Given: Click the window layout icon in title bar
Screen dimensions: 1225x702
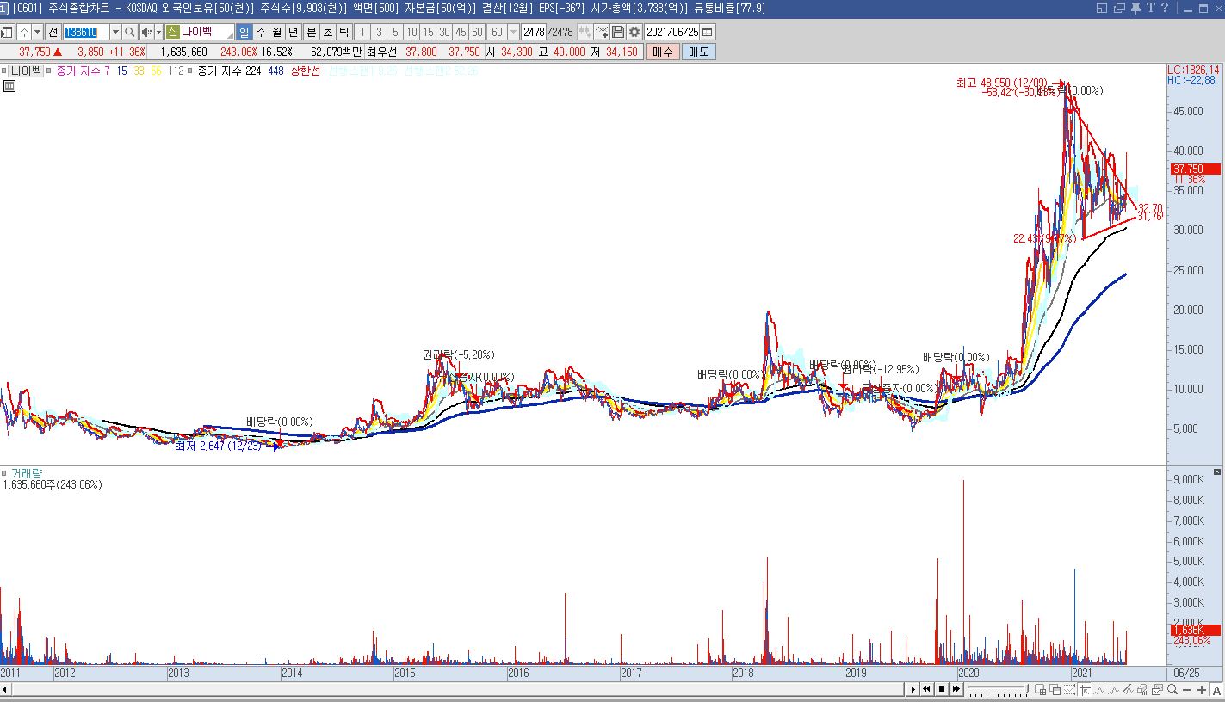Looking at the screenshot, I should click(x=1102, y=8).
